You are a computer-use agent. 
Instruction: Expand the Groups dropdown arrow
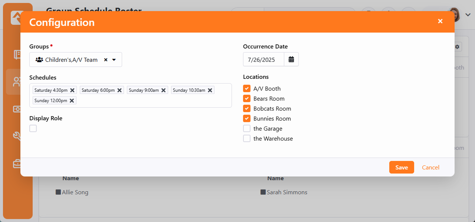114,60
